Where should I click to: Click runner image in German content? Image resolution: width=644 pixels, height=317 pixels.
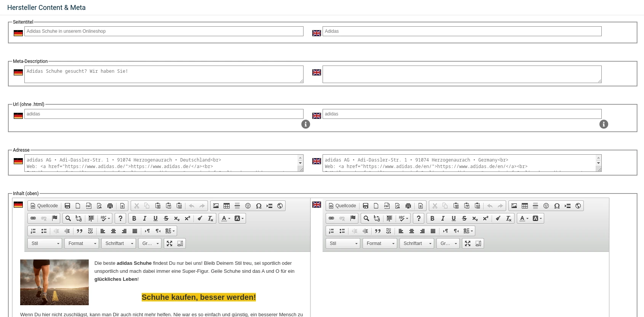54,282
